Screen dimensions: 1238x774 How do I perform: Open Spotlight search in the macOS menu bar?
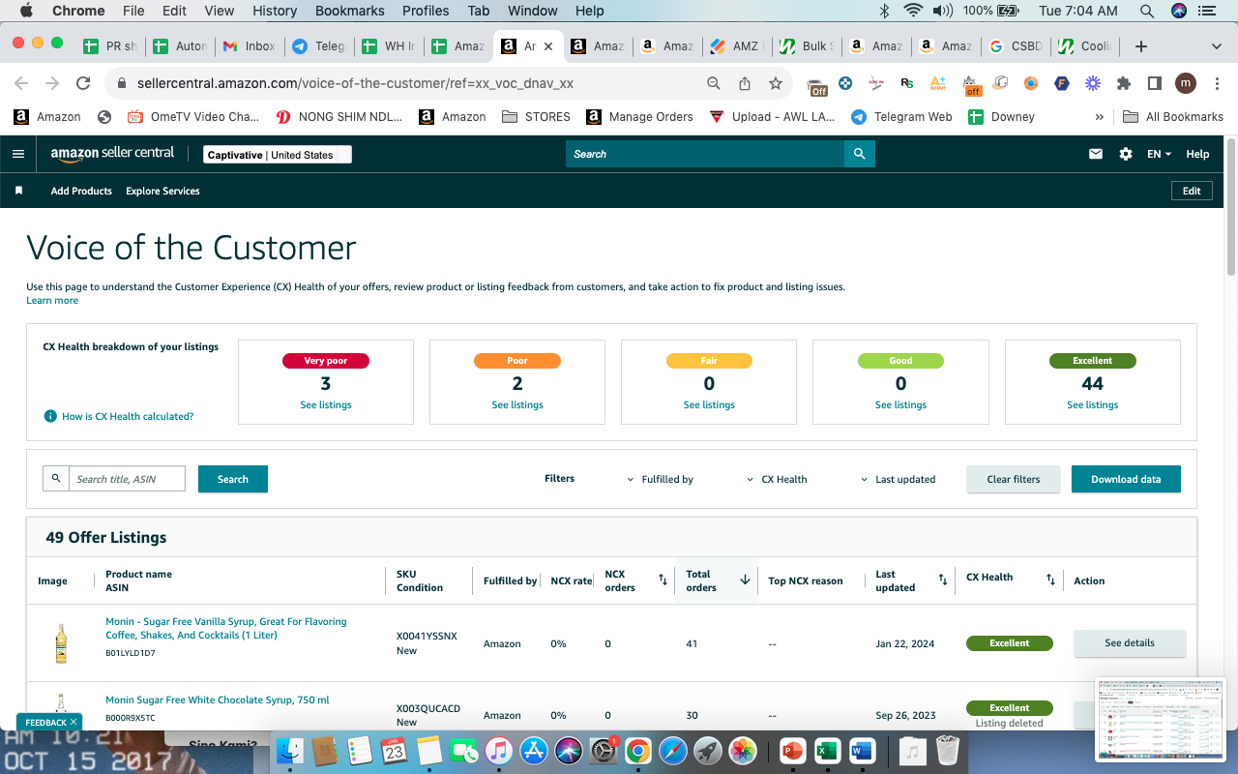(1147, 11)
